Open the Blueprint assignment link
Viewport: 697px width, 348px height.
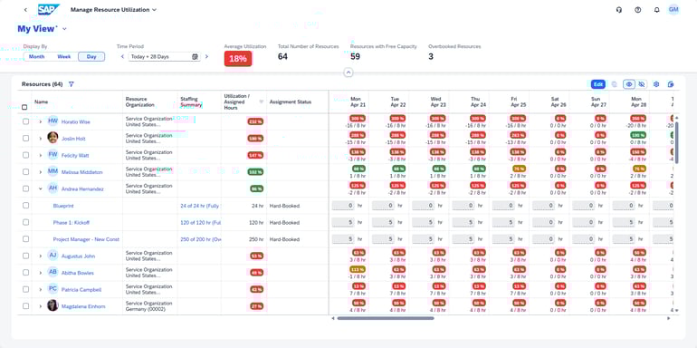tap(63, 206)
